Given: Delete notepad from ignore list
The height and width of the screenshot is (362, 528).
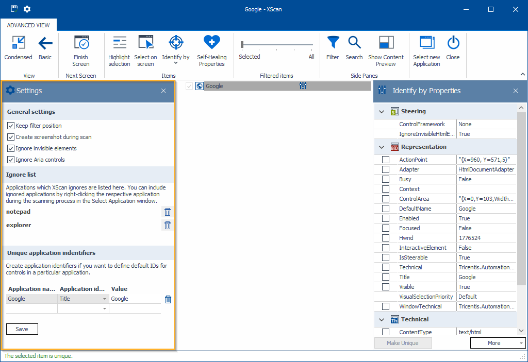Looking at the screenshot, I should 167,212.
